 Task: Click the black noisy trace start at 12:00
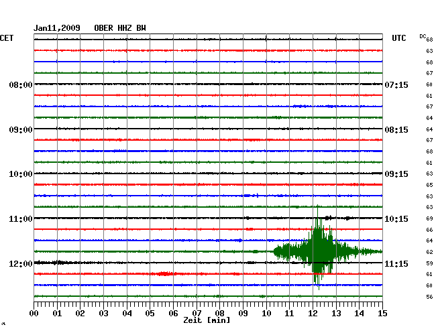pos(53,263)
